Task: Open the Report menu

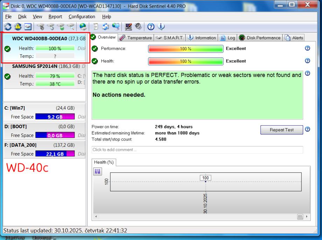Action: tap(55, 17)
